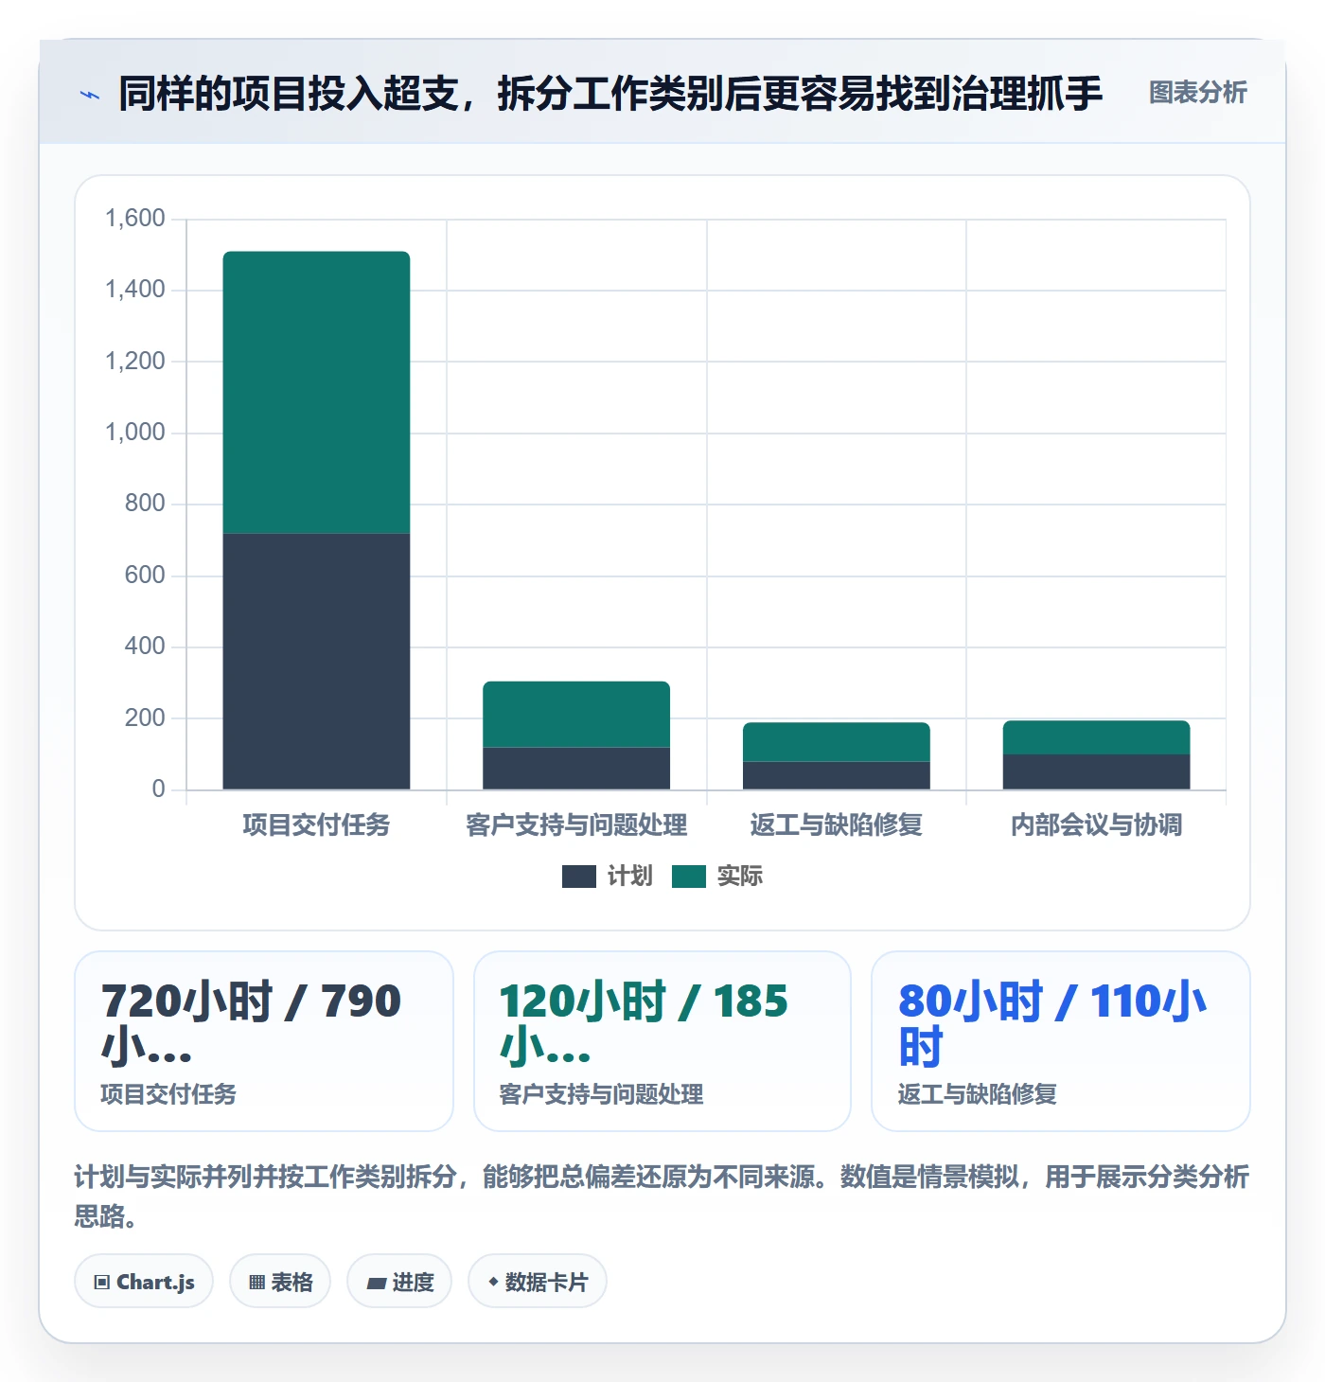Click the 计划 legend label
The width and height of the screenshot is (1325, 1382).
coord(630,877)
